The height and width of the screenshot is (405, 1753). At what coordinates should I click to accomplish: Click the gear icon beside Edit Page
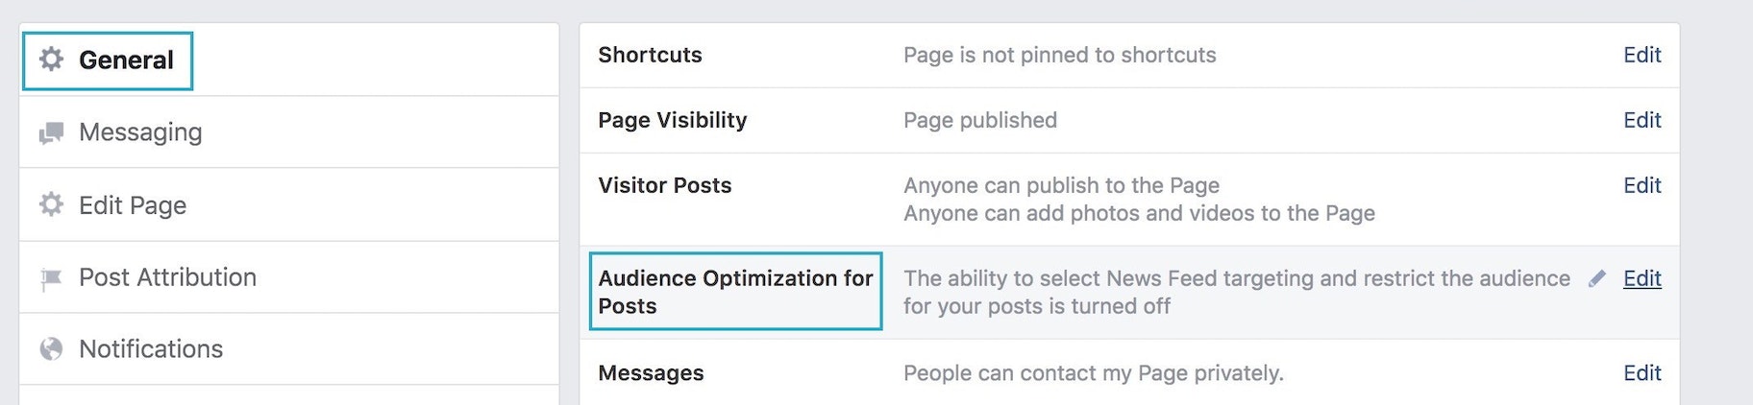tap(51, 204)
